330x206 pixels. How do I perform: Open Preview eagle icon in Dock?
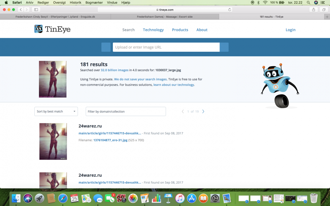[x=227, y=198]
